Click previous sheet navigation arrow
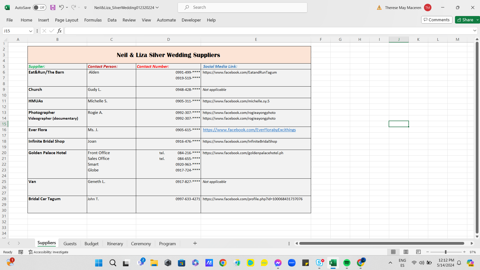 (x=9, y=243)
